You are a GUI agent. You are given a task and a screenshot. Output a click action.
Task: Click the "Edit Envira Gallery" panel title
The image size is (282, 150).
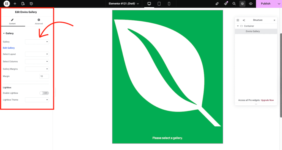(x=26, y=12)
